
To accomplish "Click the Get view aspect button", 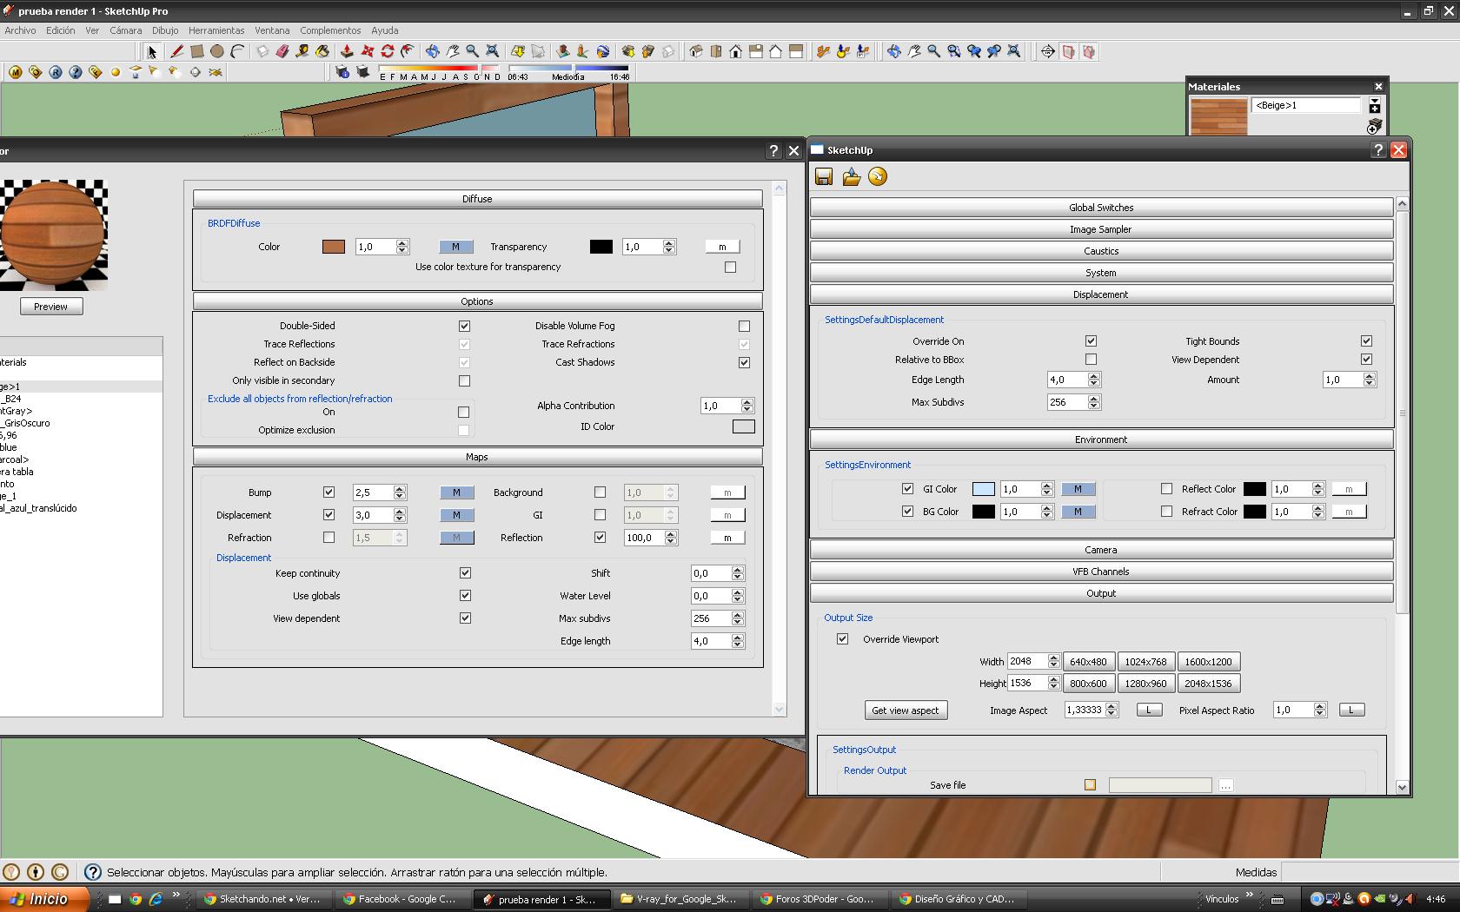I will click(906, 710).
